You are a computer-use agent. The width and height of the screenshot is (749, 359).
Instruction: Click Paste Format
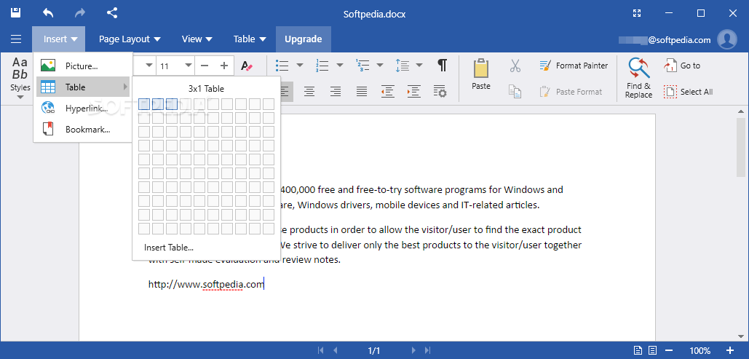[x=571, y=92]
